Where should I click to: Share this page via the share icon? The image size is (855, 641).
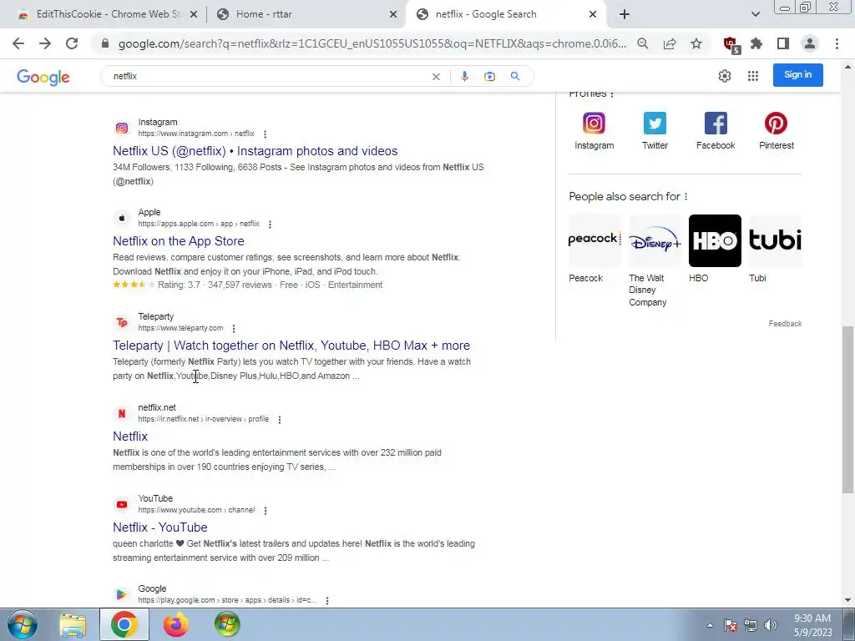[x=670, y=43]
